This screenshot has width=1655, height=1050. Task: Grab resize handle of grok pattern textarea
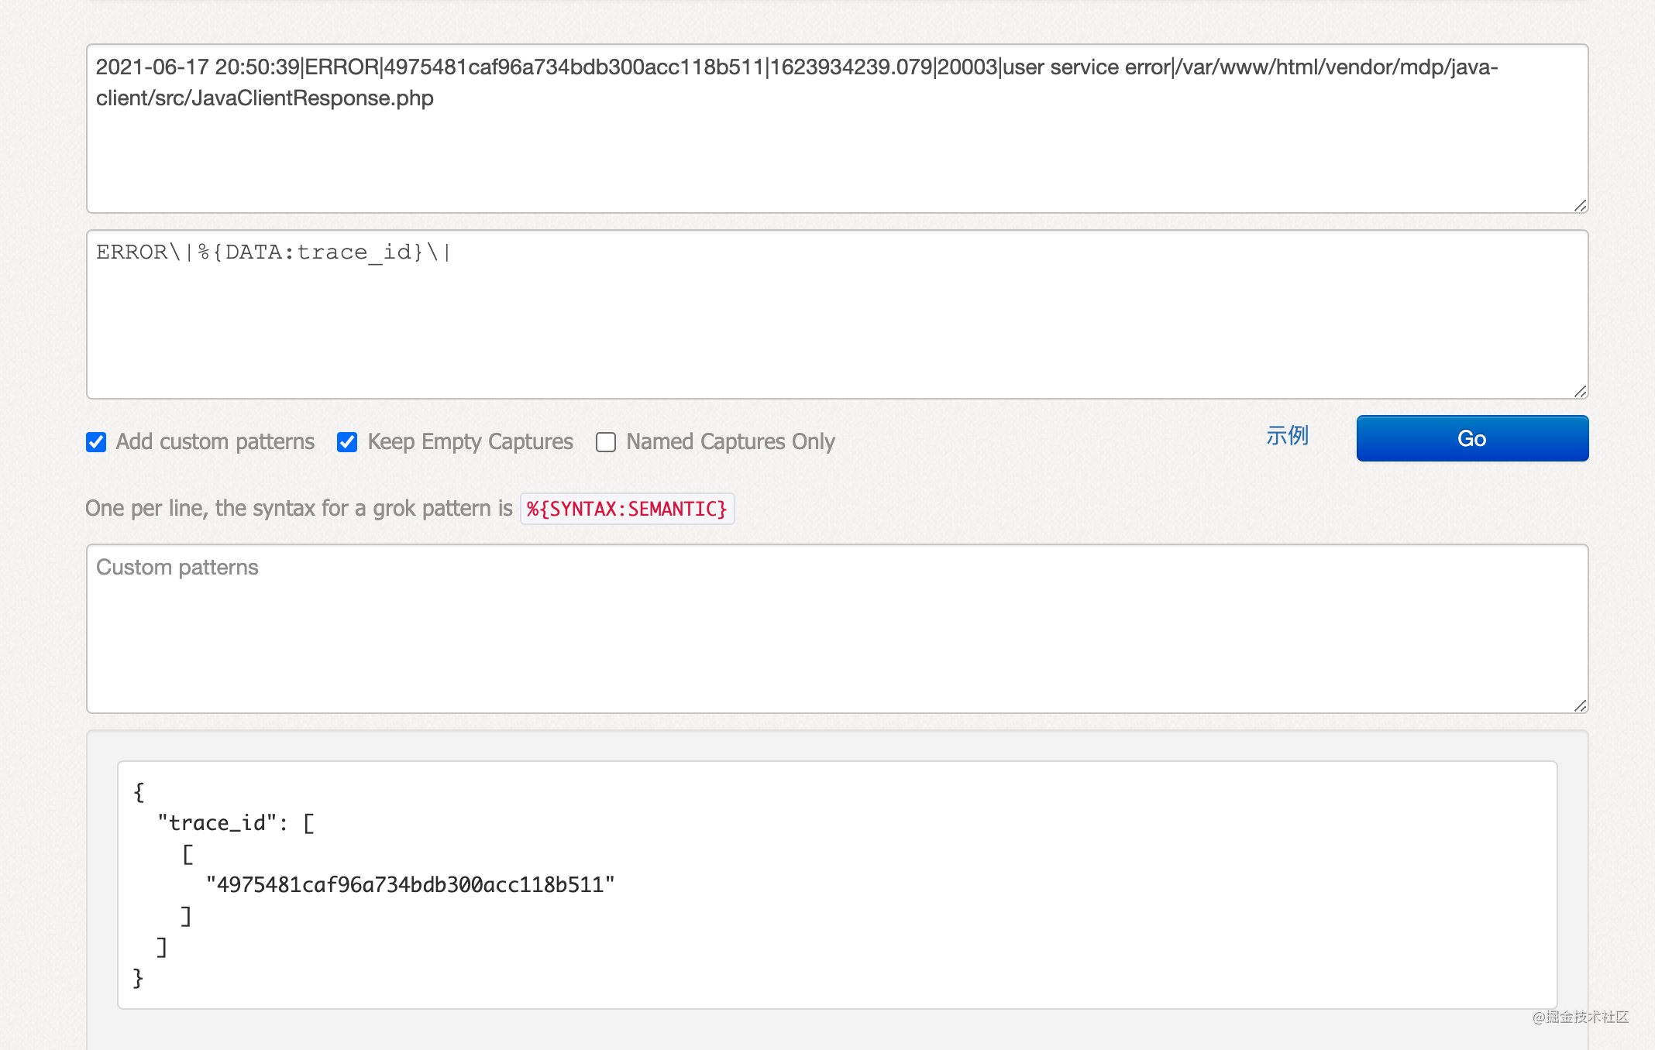click(1580, 391)
